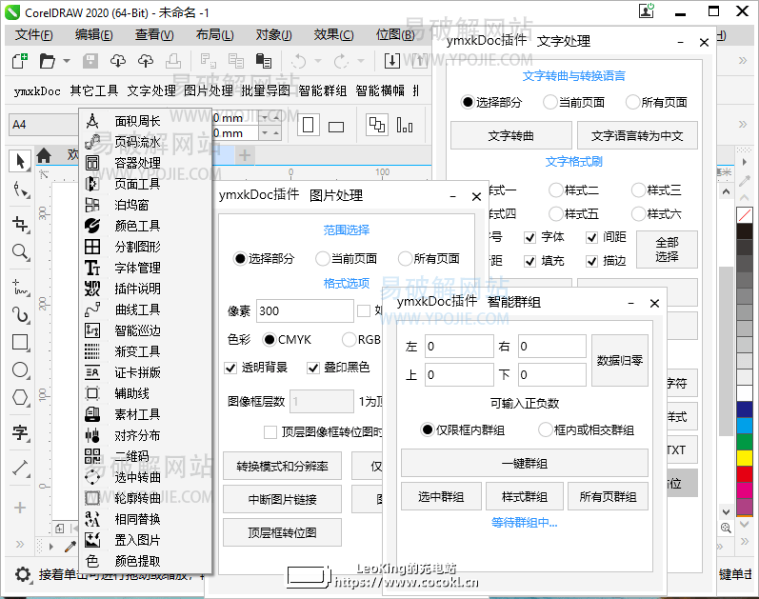This screenshot has height=599, width=759.
Task: Expand the toolbox overflow chevrons
Action: (20, 544)
